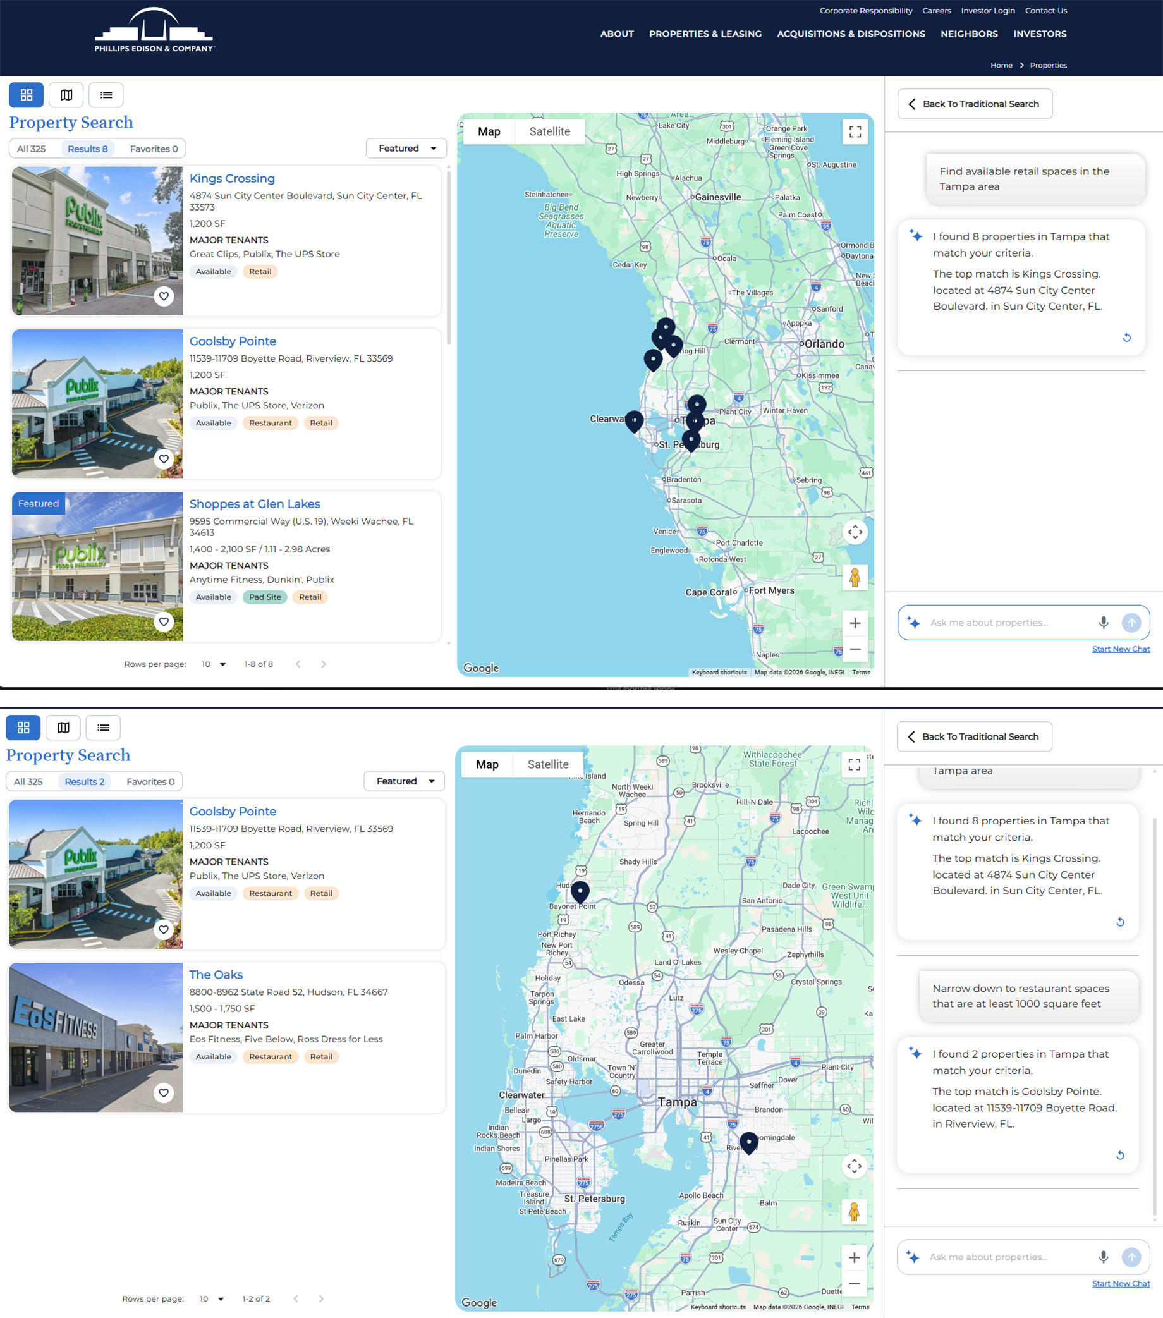Switch top map to Satellite

click(x=549, y=131)
